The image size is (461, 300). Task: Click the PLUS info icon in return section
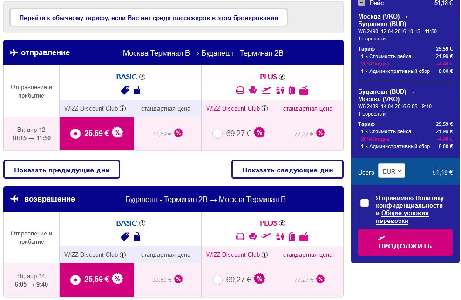282,223
